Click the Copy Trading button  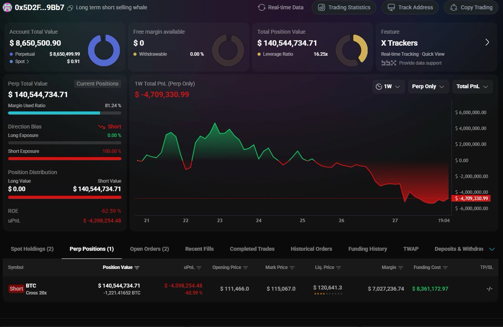pyautogui.click(x=470, y=7)
